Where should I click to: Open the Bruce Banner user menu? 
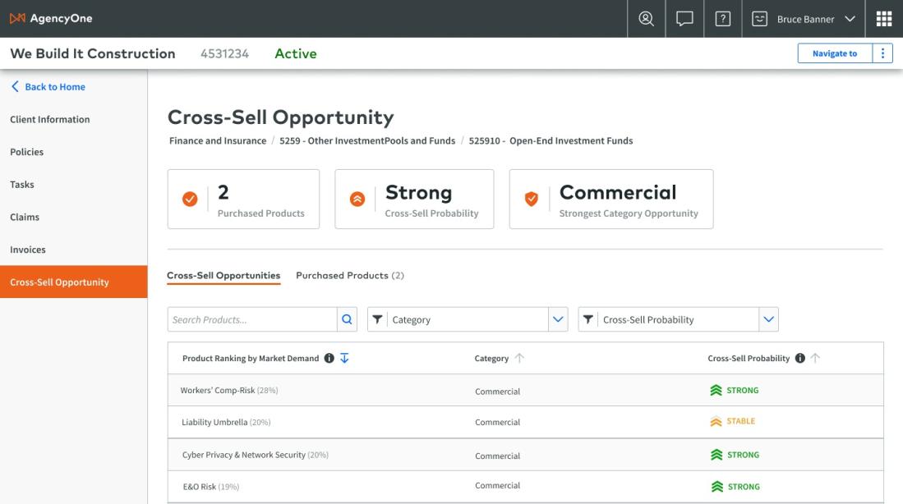coord(804,18)
